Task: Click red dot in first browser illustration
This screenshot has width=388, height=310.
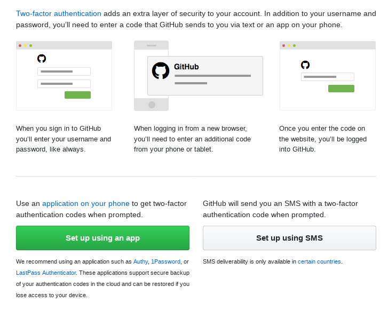Action: (x=20, y=45)
